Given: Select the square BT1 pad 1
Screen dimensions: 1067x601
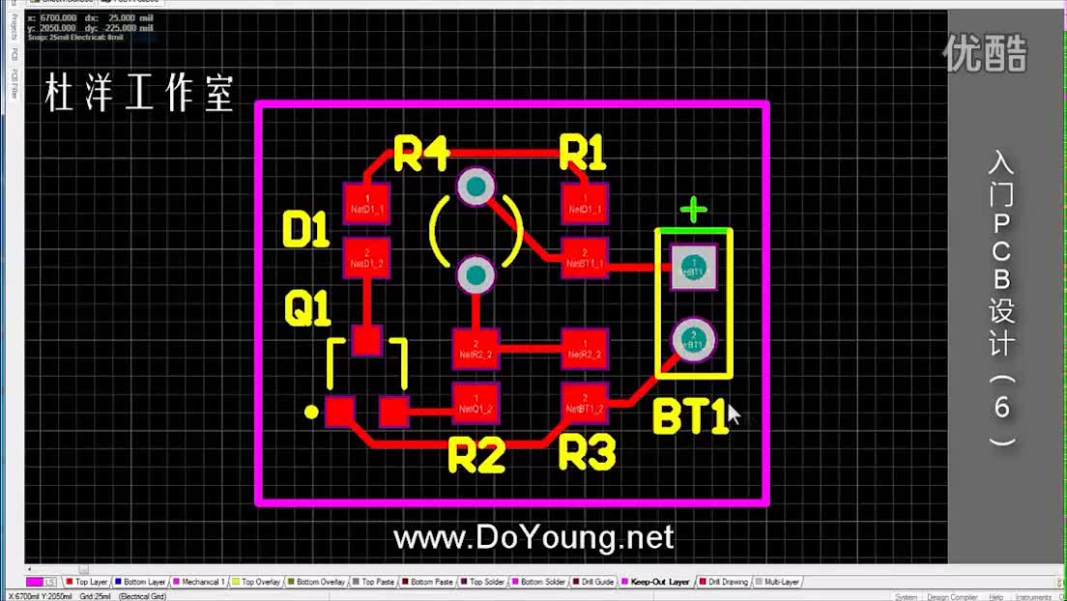Looking at the screenshot, I should (x=693, y=268).
